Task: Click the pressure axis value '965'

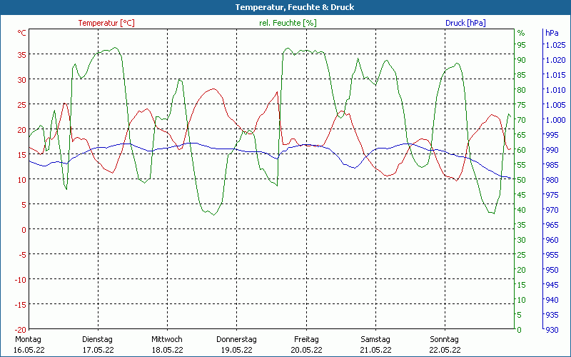Action: (552, 225)
